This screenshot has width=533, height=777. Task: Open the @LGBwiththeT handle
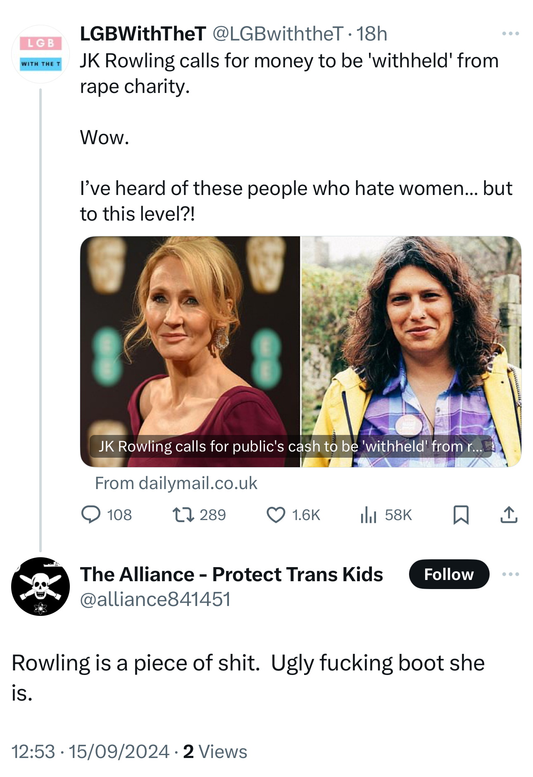pyautogui.click(x=278, y=34)
